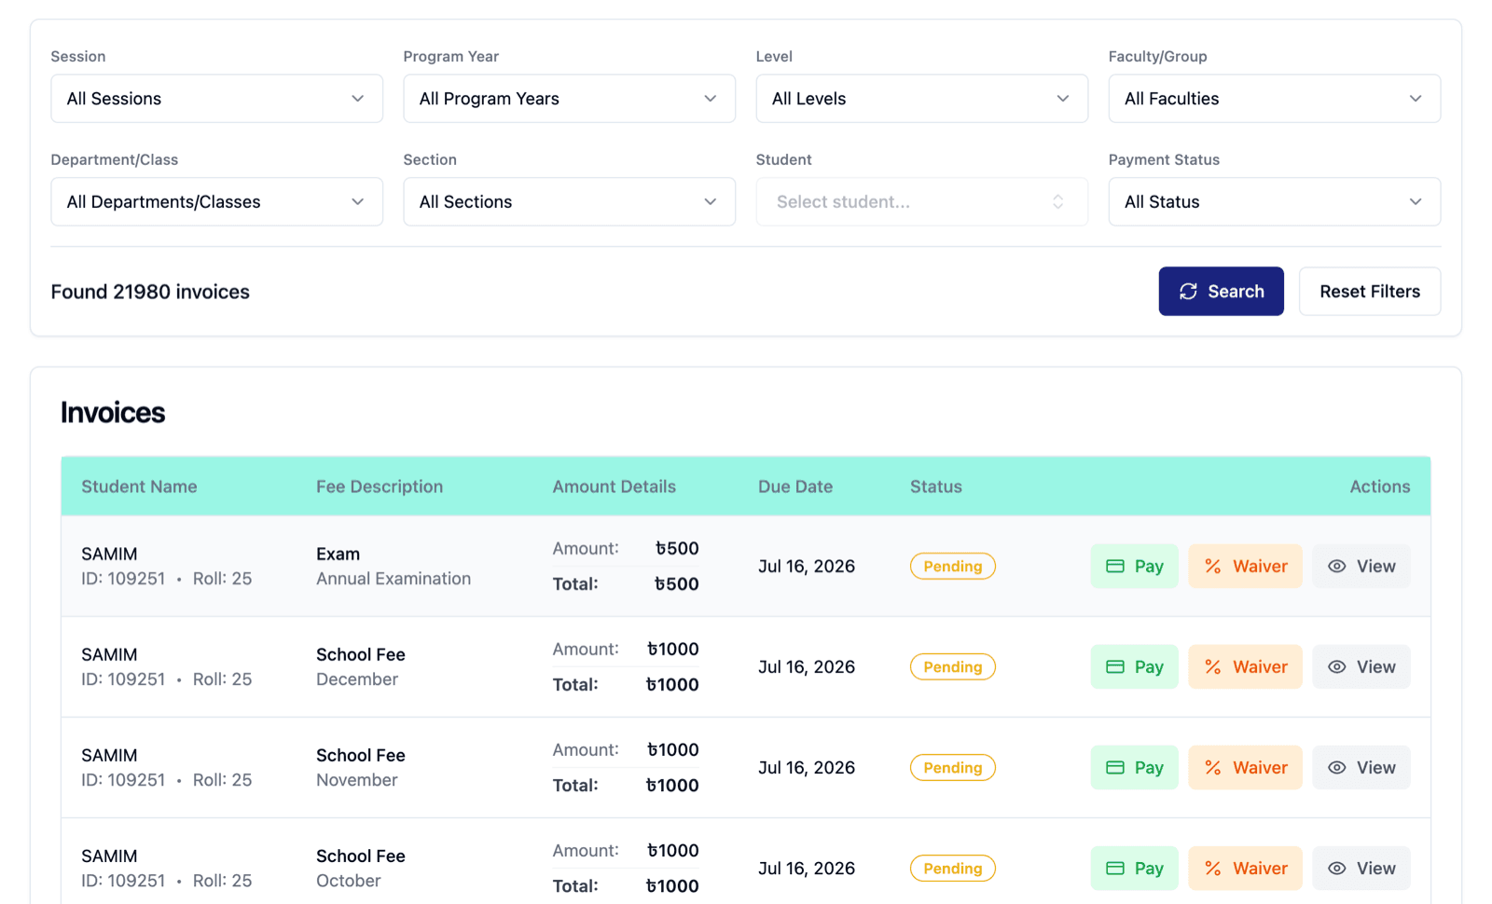Pay the School Fee October invoice
Viewport: 1492px width, 904px height.
[1134, 869]
